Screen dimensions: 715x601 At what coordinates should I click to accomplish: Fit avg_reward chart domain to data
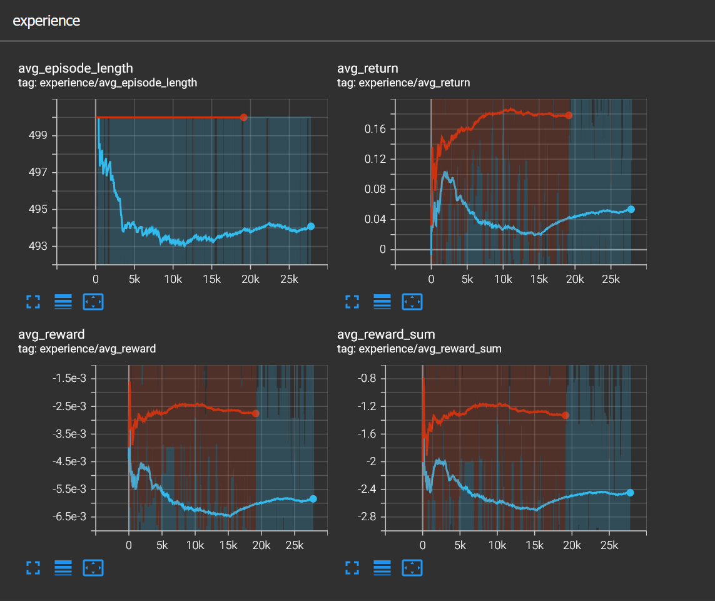click(x=93, y=568)
